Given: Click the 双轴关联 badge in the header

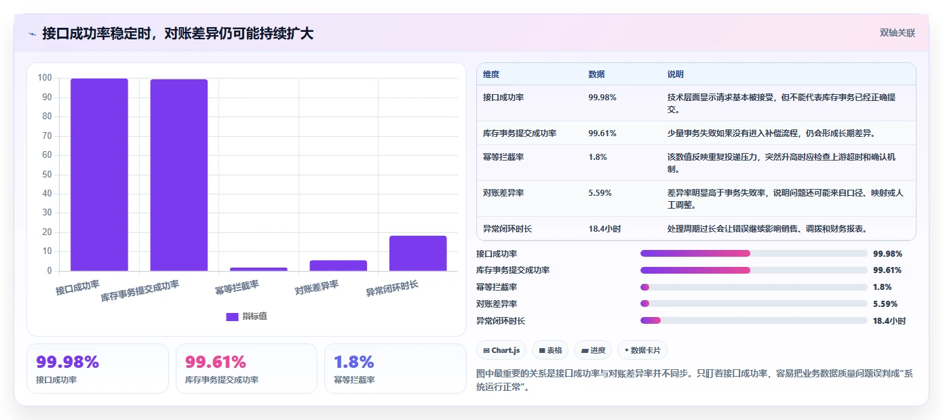Looking at the screenshot, I should pyautogui.click(x=898, y=33).
